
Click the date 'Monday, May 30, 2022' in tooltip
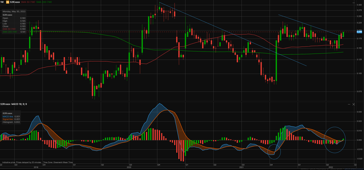click(14, 11)
